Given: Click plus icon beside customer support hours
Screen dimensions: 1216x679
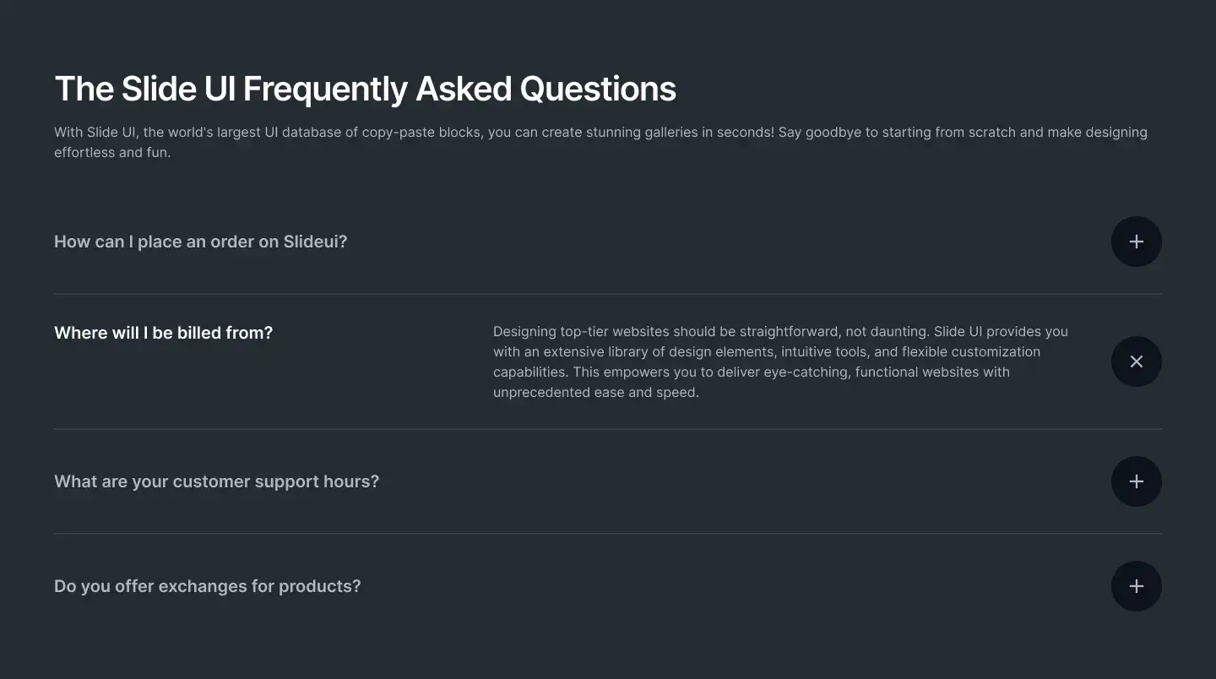Looking at the screenshot, I should click(x=1136, y=481).
